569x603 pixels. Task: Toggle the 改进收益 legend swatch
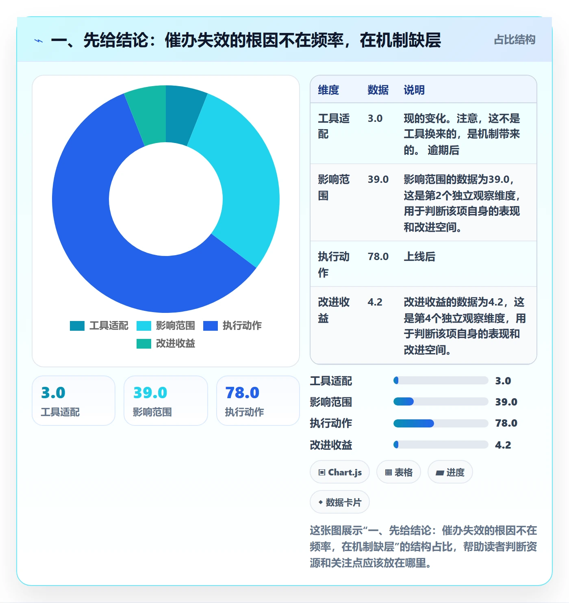coord(144,344)
